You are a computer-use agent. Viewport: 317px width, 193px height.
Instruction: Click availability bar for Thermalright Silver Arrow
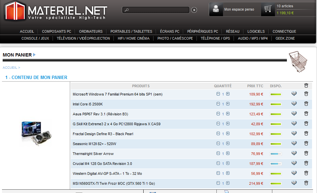[x=276, y=154]
